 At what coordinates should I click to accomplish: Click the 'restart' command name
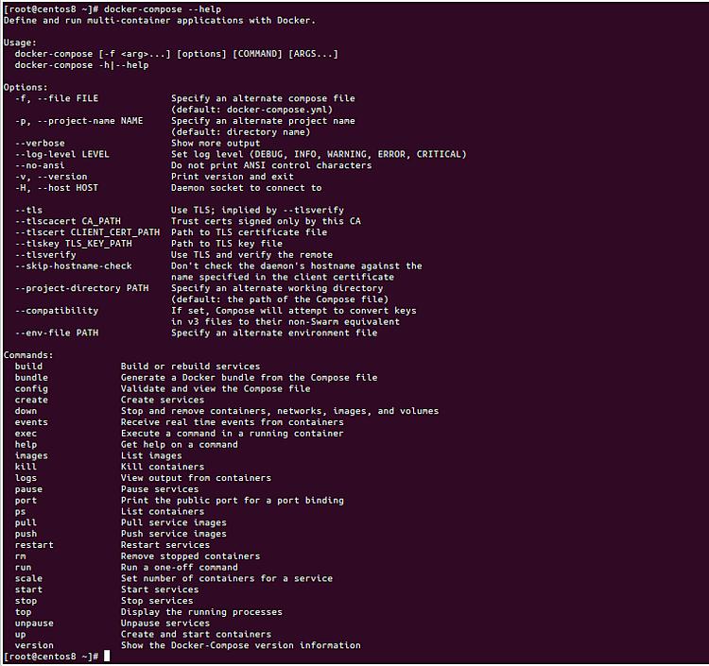pyautogui.click(x=34, y=545)
